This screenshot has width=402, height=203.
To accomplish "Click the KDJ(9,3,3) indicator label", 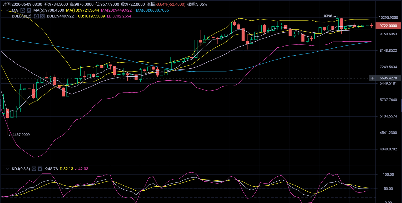I will pyautogui.click(x=21, y=169).
